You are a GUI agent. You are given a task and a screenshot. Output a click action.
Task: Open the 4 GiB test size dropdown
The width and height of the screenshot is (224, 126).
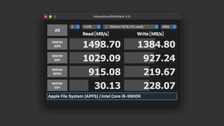tap(91, 27)
